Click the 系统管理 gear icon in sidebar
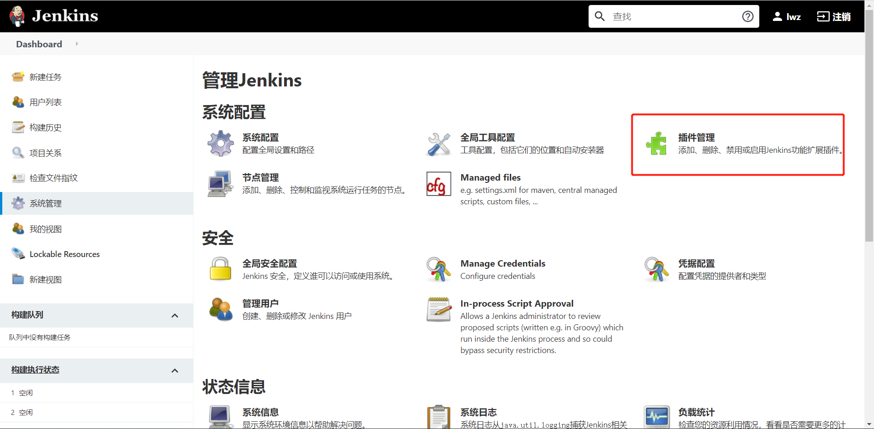This screenshot has height=429, width=874. [x=18, y=203]
